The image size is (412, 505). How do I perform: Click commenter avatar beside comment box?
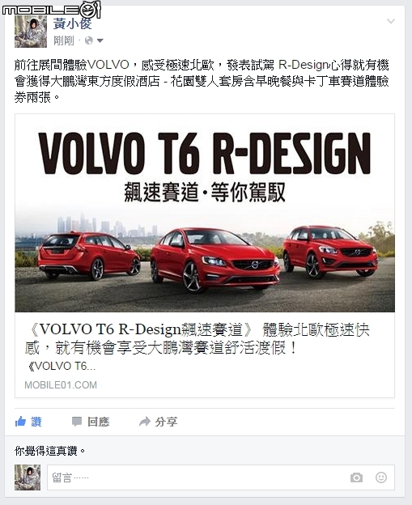coord(28,477)
